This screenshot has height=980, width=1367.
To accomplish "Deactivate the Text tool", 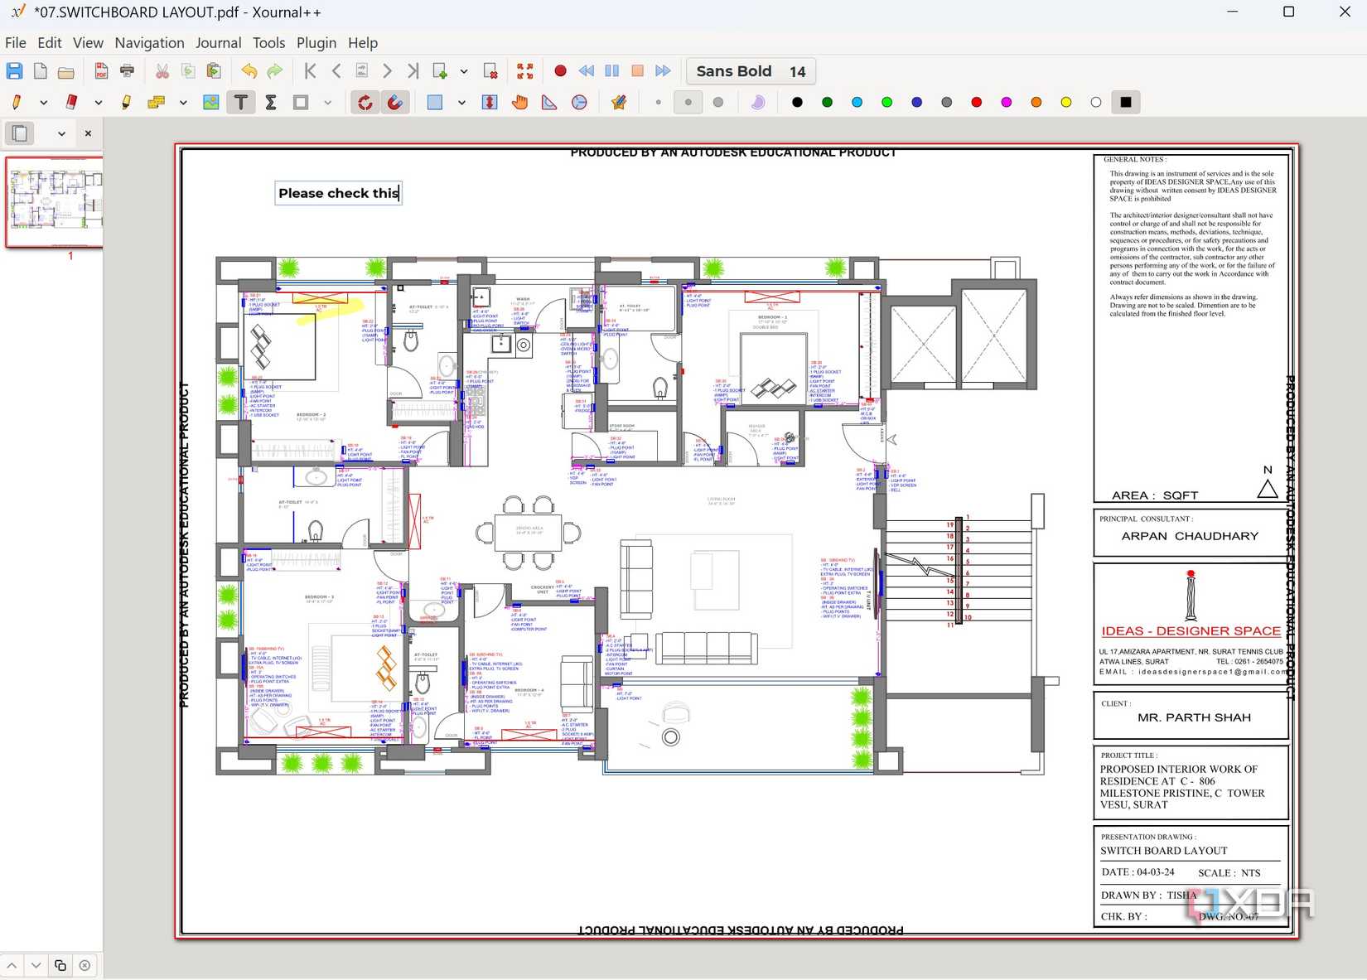I will pyautogui.click(x=241, y=102).
